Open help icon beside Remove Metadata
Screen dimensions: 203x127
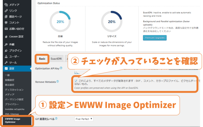(58, 82)
